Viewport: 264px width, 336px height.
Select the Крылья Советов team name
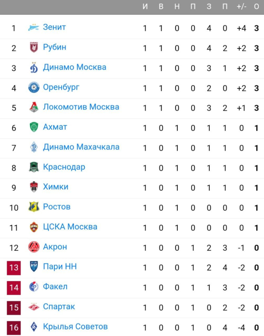pos(75,327)
